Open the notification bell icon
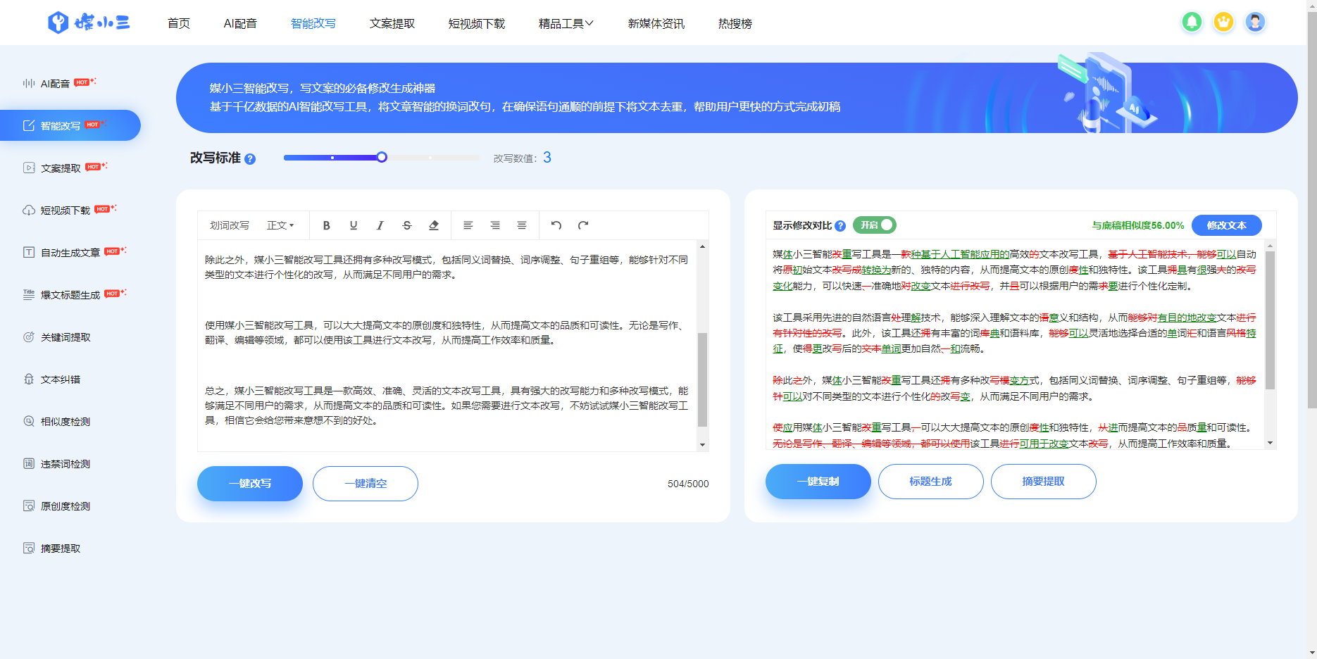The width and height of the screenshot is (1317, 659). pyautogui.click(x=1192, y=23)
